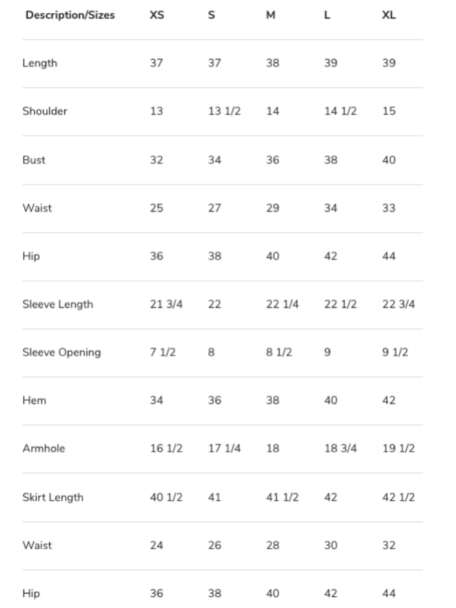Viewport: 456px width, 608px height.
Task: Select the Sleeve Length row label
Action: click(57, 304)
